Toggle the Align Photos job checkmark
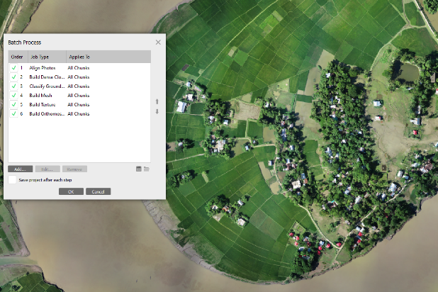Screen dimensions: 438x292 [x=13, y=67]
